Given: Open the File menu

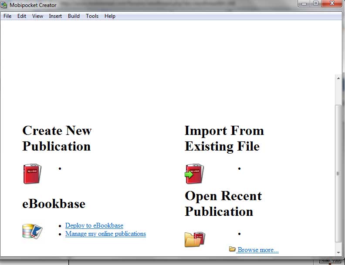Looking at the screenshot, I should click(x=7, y=16).
